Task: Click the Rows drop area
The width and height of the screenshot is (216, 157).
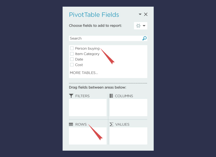Action: point(88,136)
